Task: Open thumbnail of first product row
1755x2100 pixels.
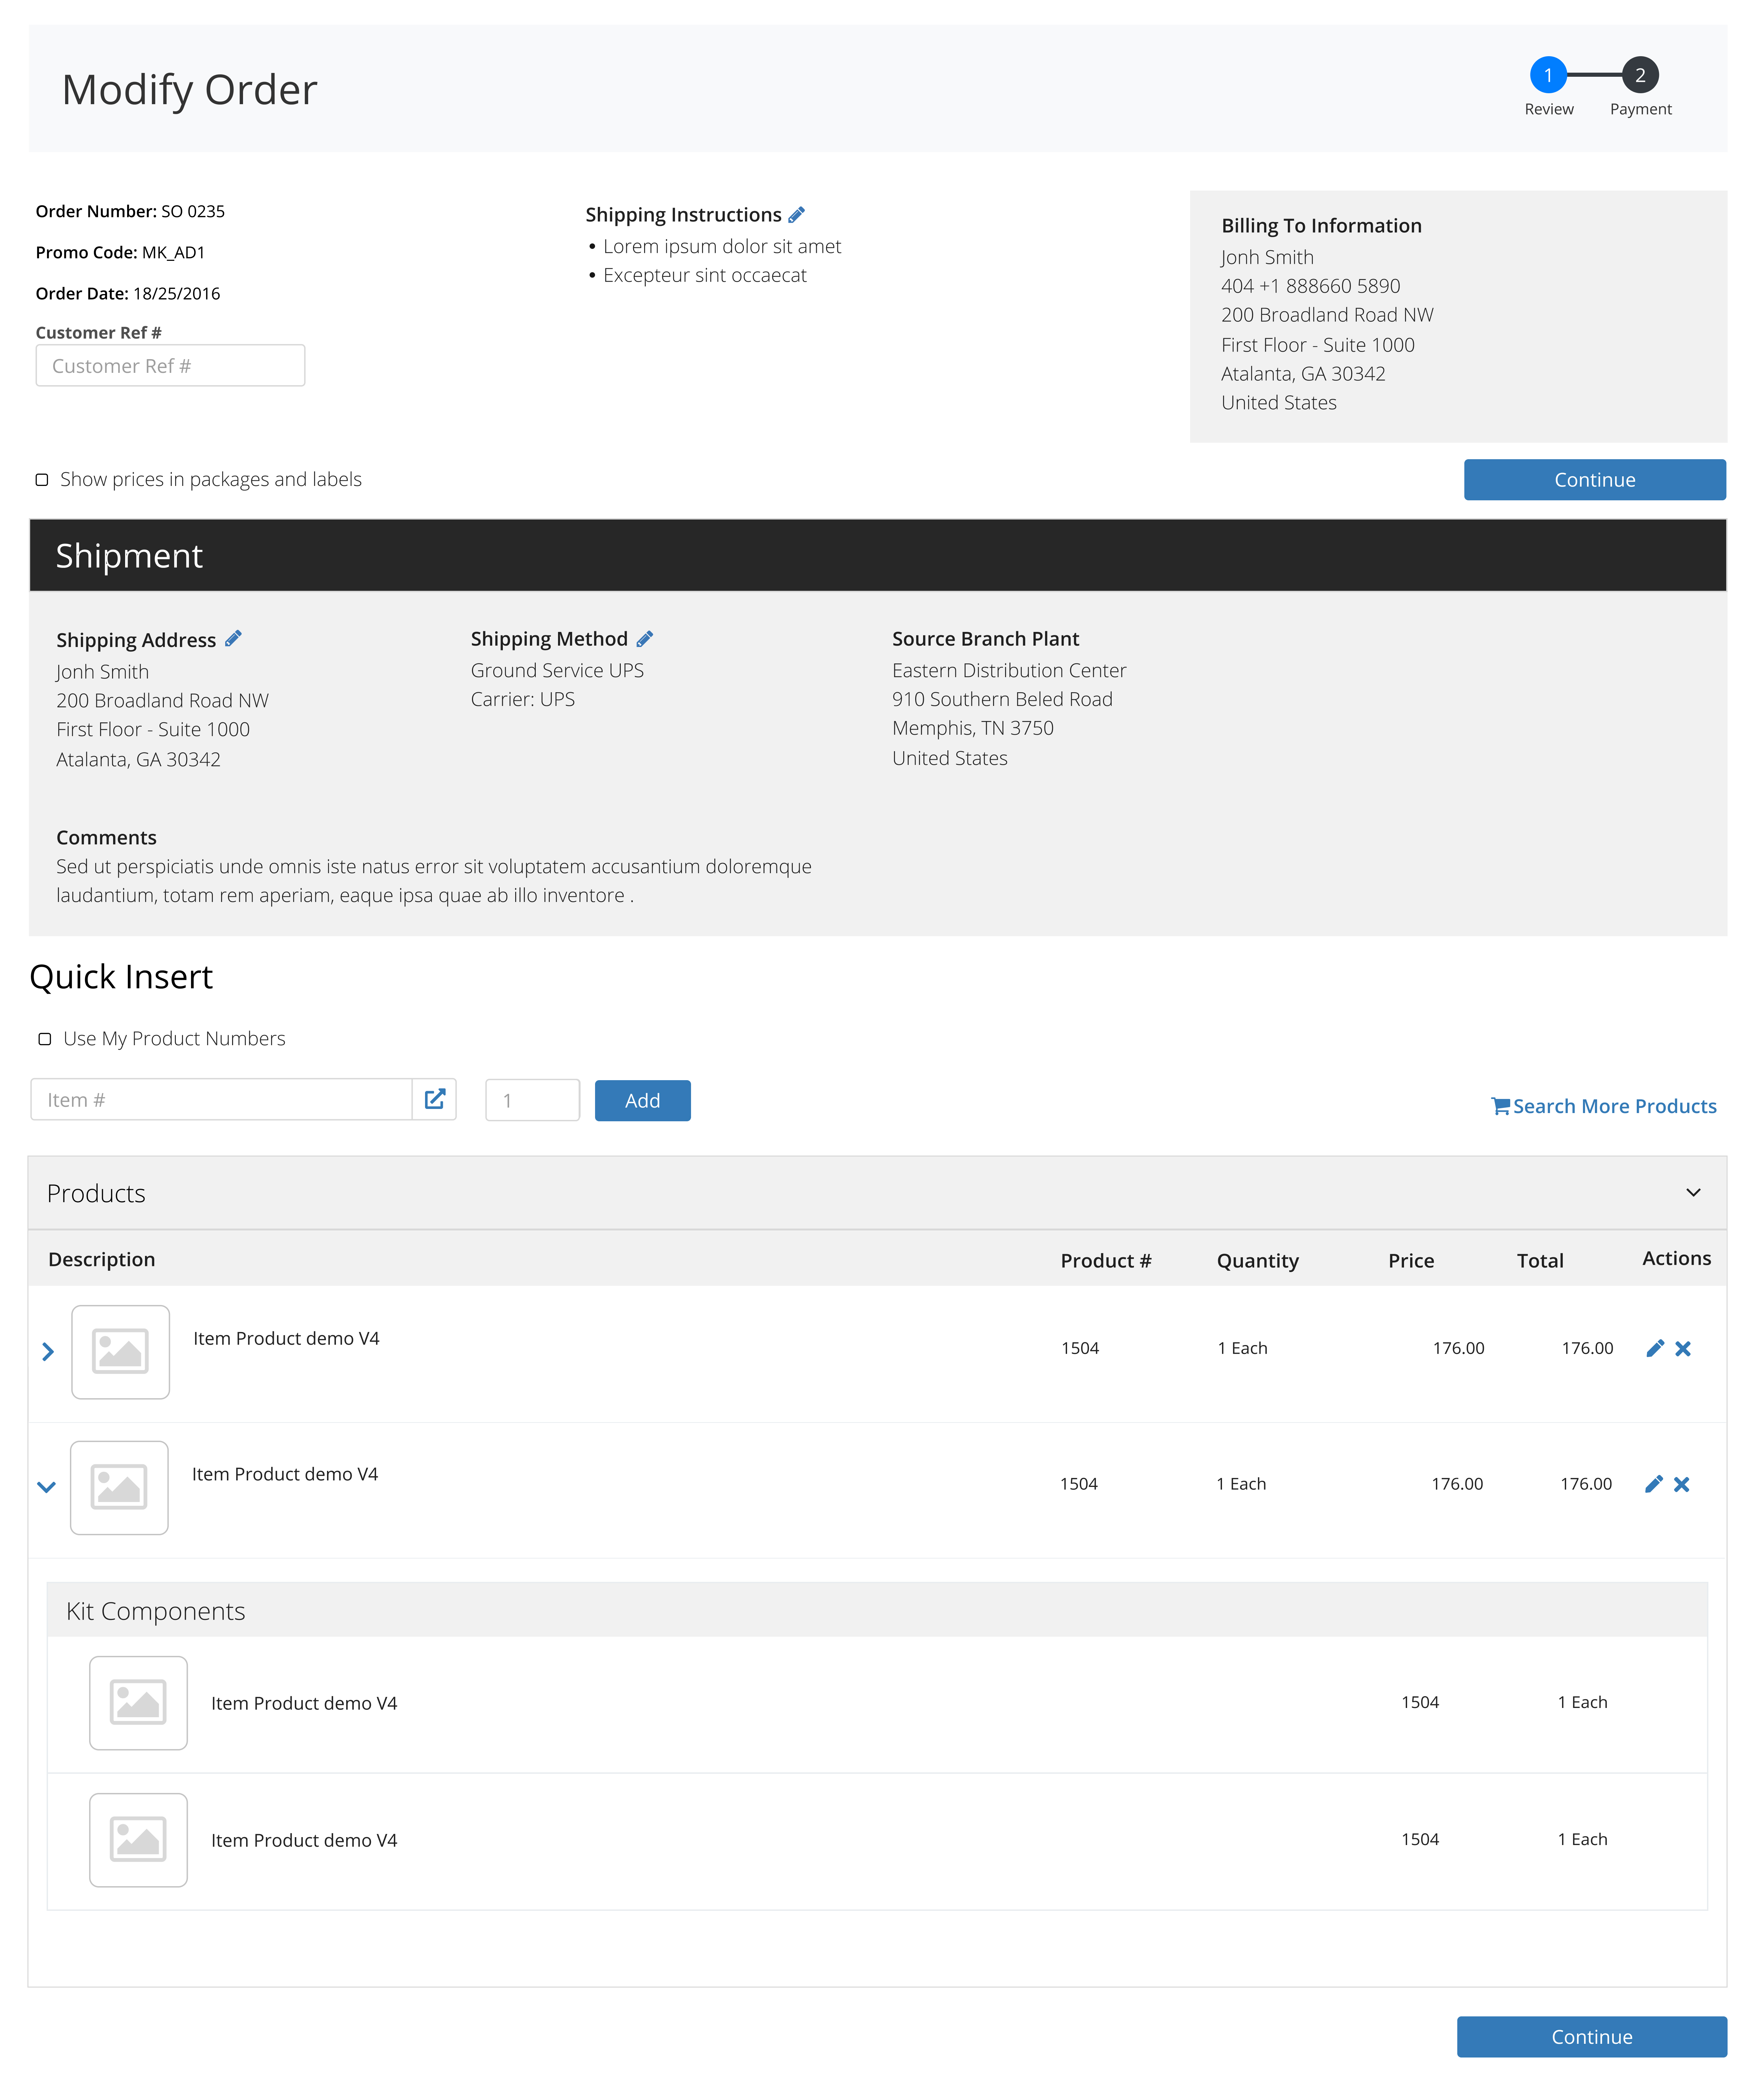Action: (121, 1352)
